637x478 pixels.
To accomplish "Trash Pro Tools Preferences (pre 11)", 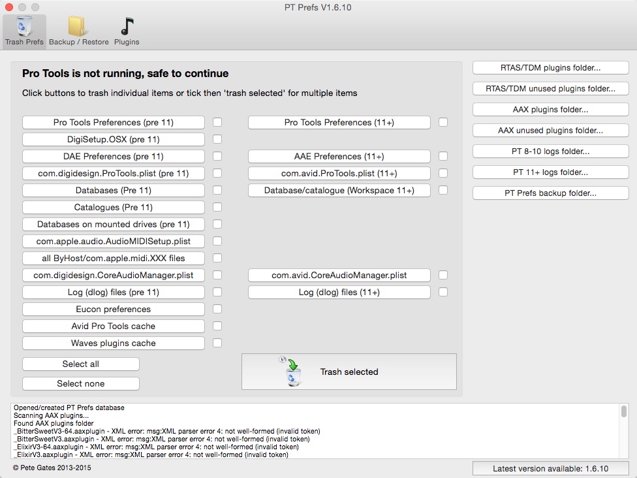I will [x=114, y=122].
